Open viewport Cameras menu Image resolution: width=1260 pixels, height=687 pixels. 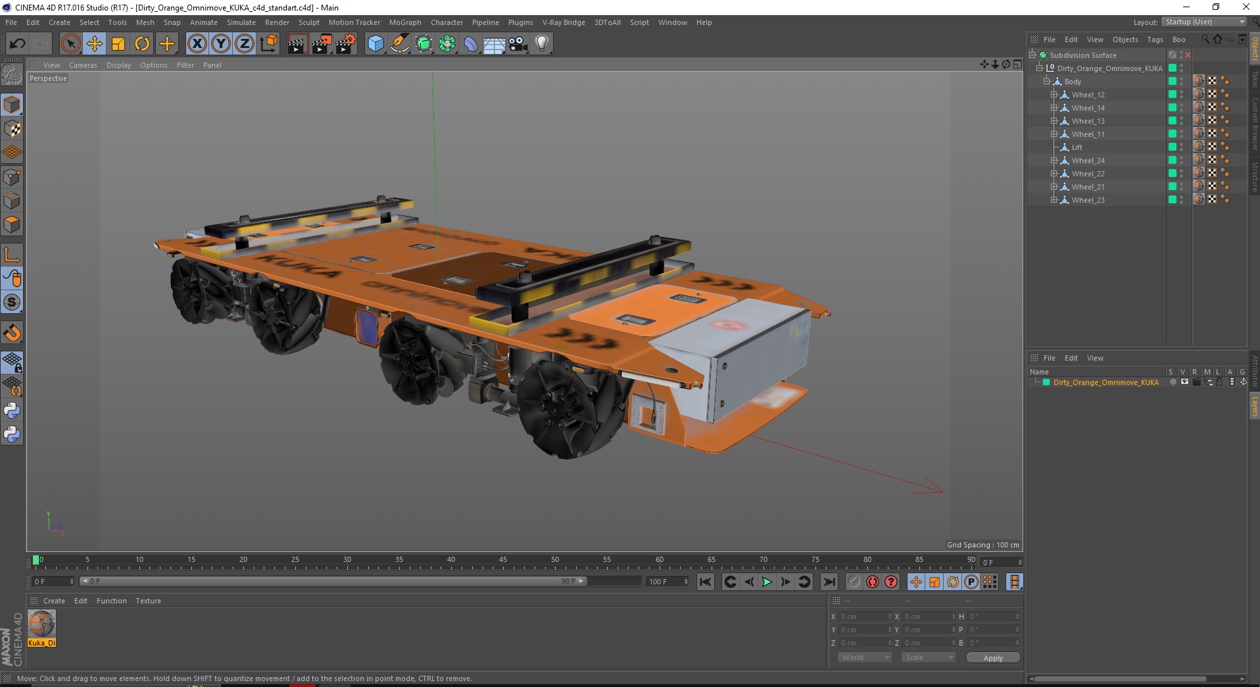pyautogui.click(x=83, y=65)
